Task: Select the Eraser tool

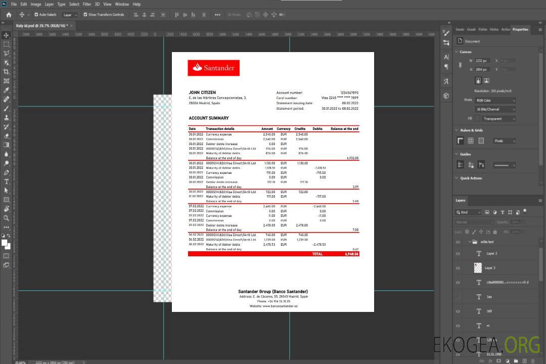Action: click(x=6, y=136)
